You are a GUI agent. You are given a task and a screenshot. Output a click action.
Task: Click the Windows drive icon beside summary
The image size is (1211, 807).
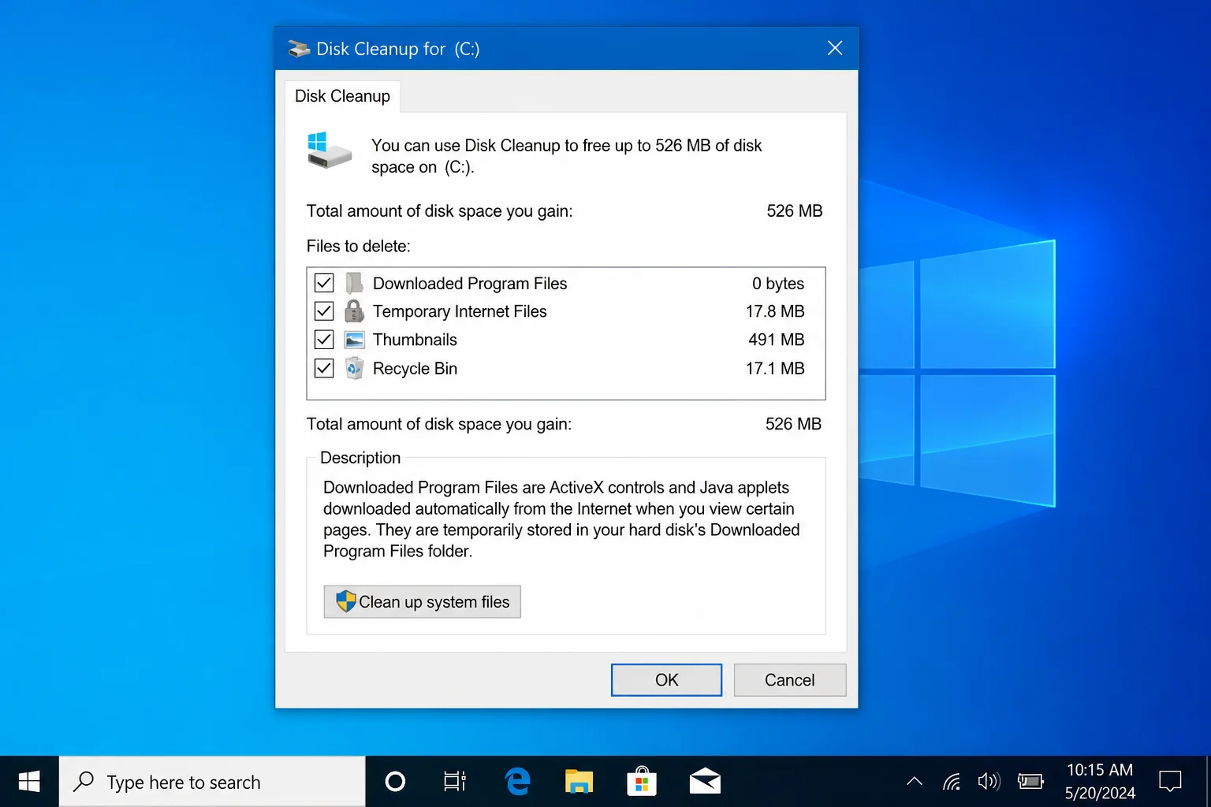[329, 151]
